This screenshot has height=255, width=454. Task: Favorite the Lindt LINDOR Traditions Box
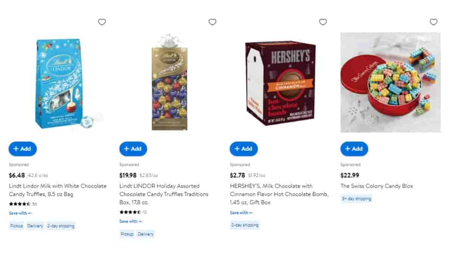(x=212, y=22)
